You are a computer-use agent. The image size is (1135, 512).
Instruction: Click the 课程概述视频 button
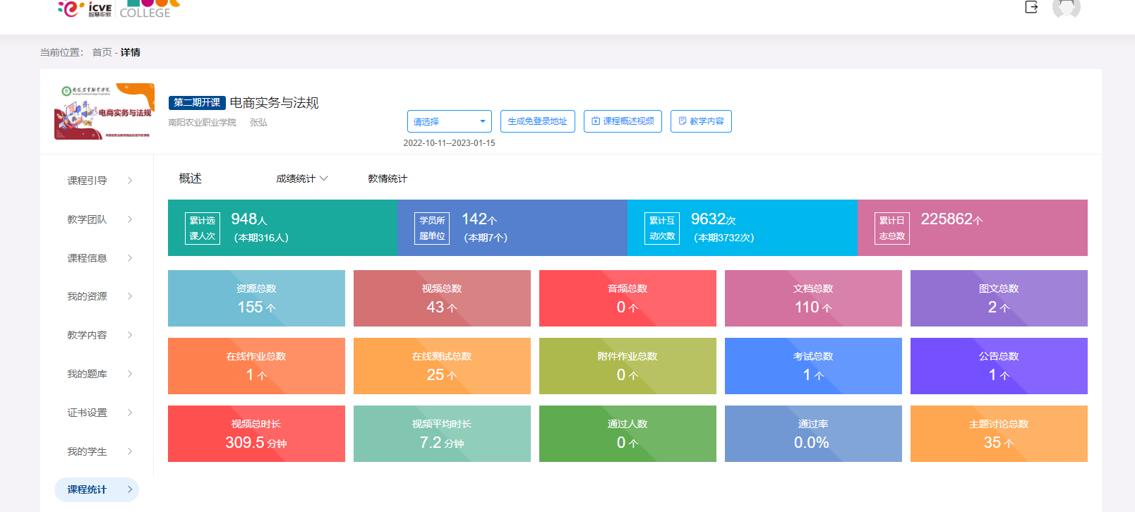[x=623, y=121]
